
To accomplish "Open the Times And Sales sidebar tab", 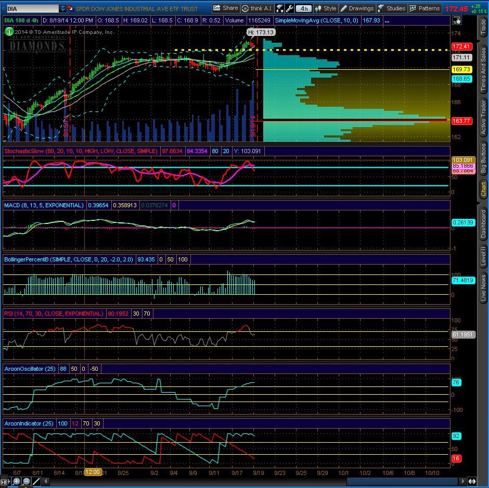I will pyautogui.click(x=483, y=69).
